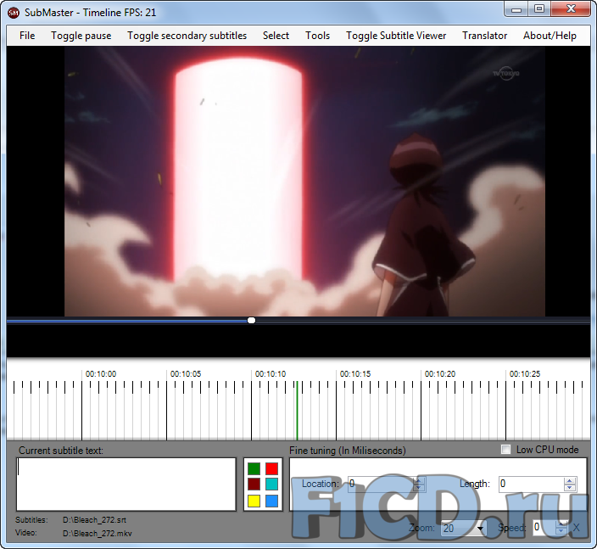Open the About/Help menu
This screenshot has width=597, height=549.
[x=550, y=36]
